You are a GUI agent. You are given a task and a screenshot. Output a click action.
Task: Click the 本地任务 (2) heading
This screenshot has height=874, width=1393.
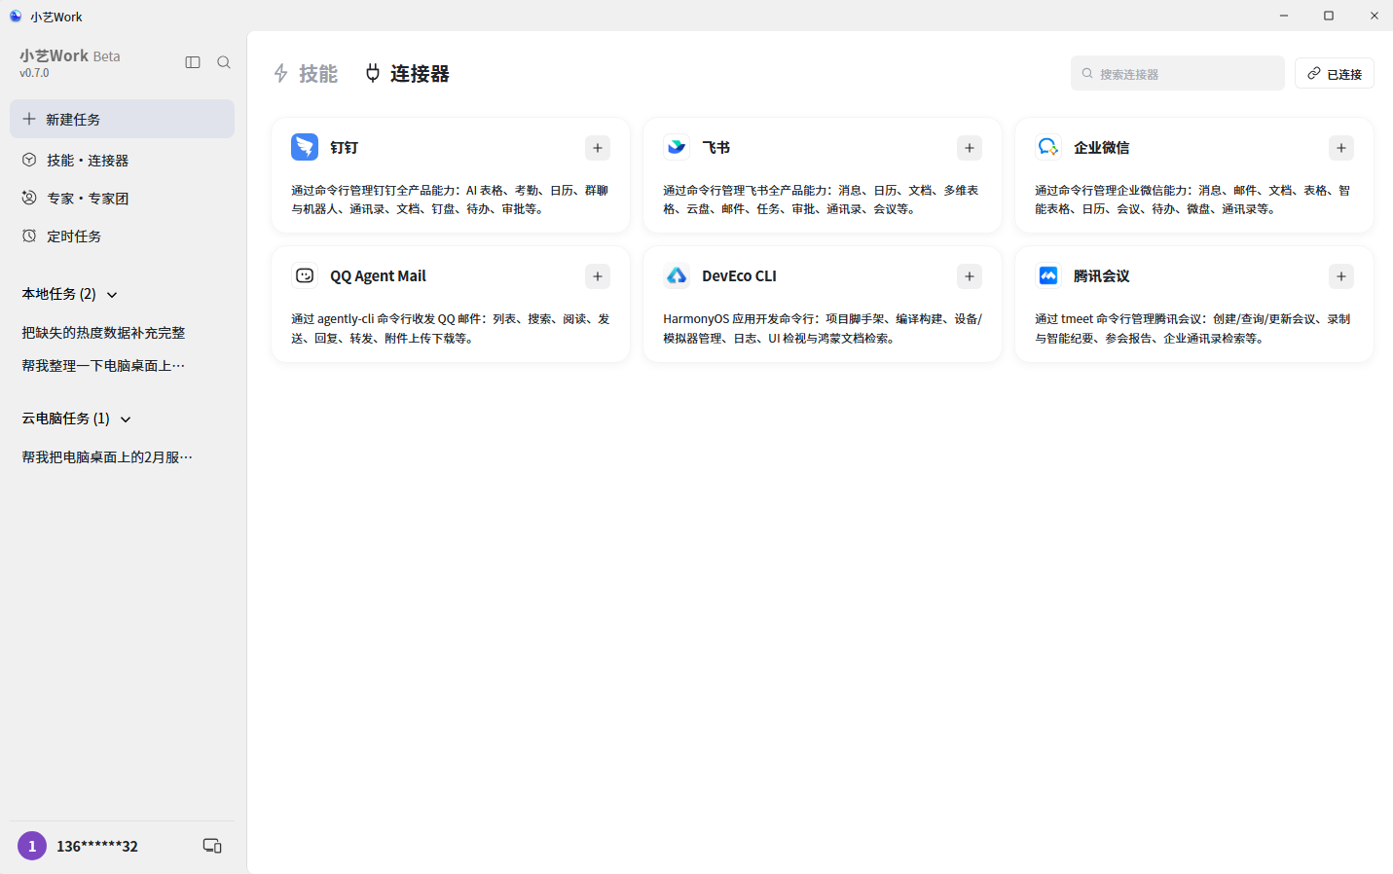click(58, 294)
